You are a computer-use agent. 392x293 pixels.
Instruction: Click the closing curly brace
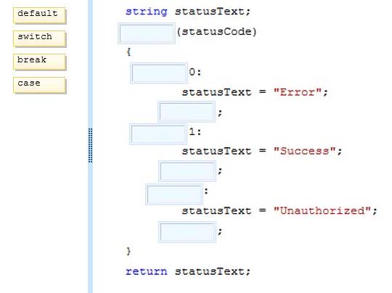[x=128, y=251]
